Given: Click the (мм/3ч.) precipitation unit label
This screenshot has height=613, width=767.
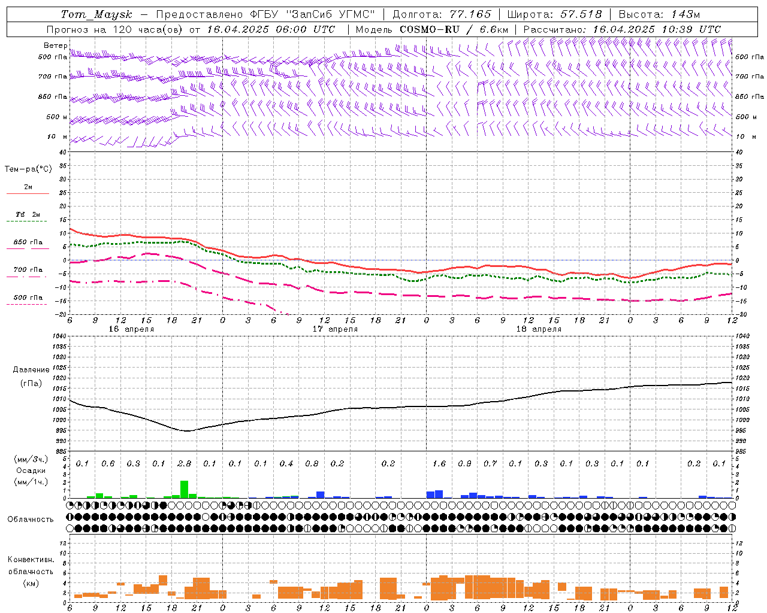Looking at the screenshot, I should point(31,460).
